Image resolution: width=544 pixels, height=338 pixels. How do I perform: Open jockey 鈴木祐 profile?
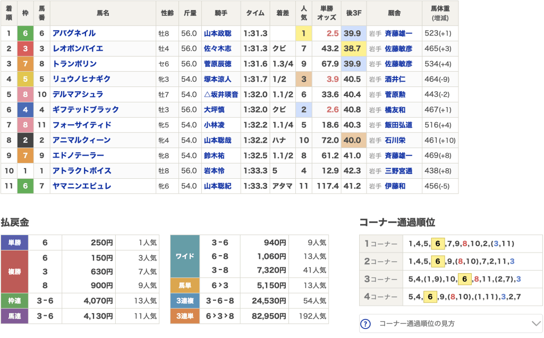(214, 155)
